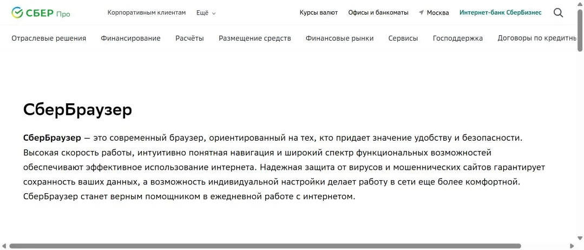
Task: Click the scroll left arrow
Action: [x=4, y=246]
